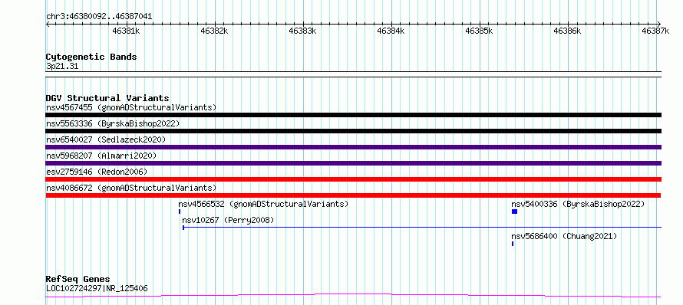
Task: Click the 46382k ruler tick label
Action: tap(214, 31)
